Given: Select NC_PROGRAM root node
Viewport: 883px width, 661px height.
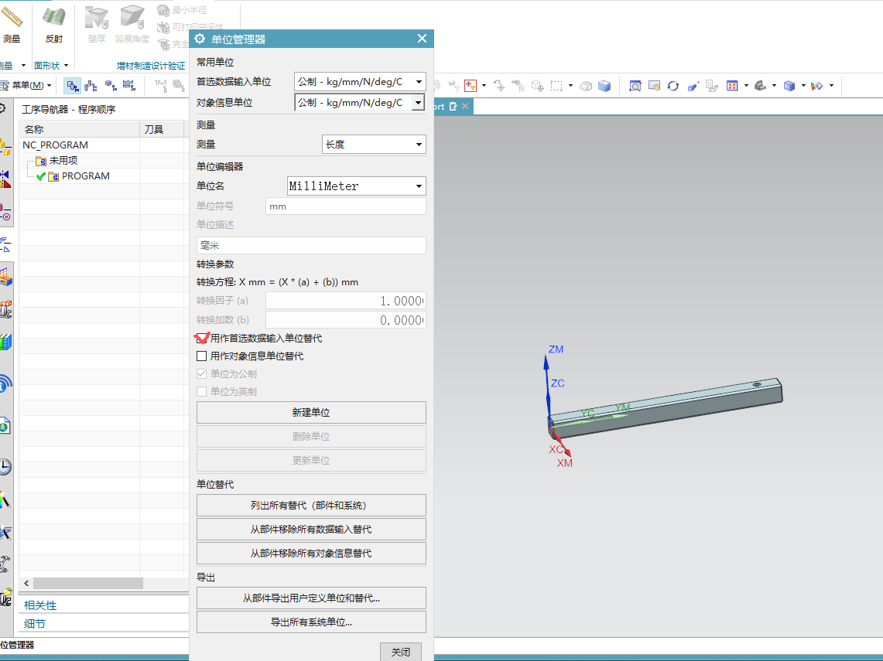Looking at the screenshot, I should 55,145.
